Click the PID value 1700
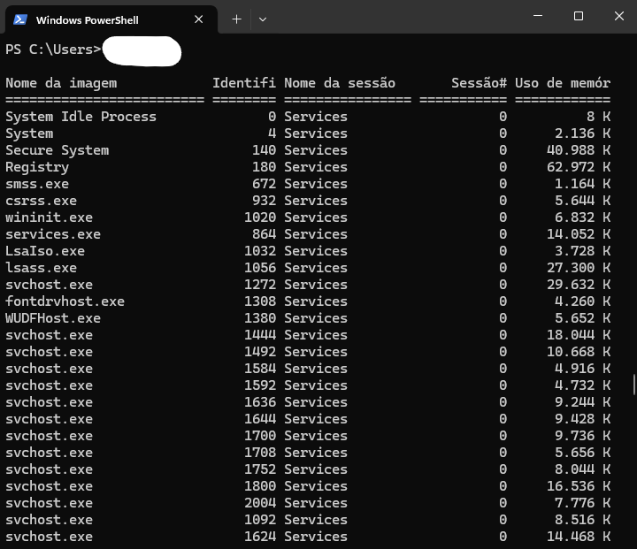637x549 pixels. (x=260, y=436)
